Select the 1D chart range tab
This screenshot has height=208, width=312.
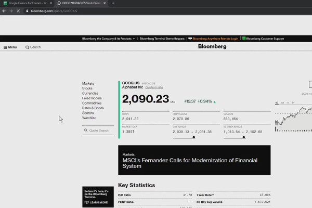277,103
